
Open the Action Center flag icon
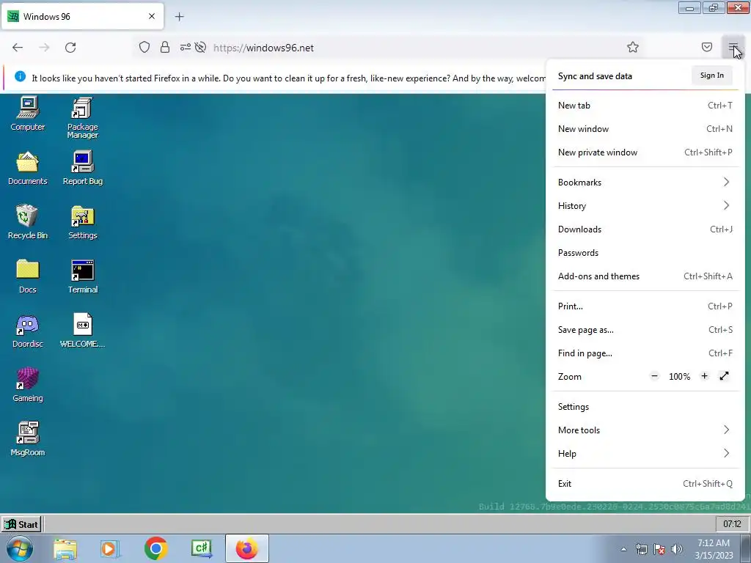(659, 549)
